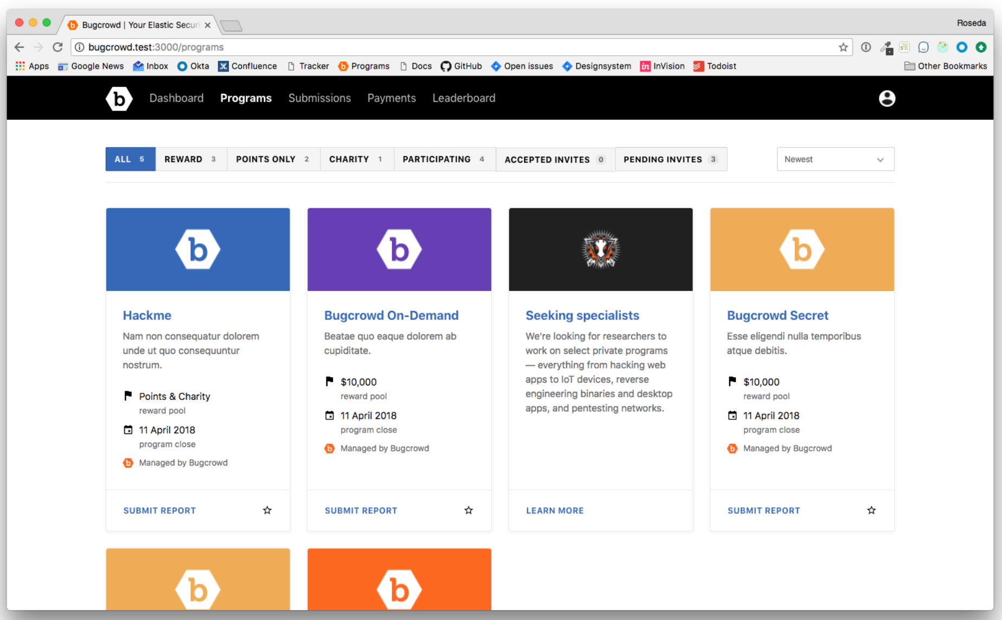Open the Tracker bookmark
The width and height of the screenshot is (1002, 620).
coord(308,66)
